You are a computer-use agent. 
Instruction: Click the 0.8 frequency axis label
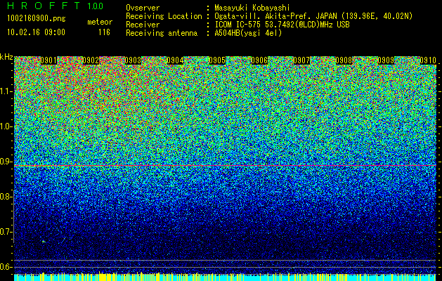(x=6, y=197)
